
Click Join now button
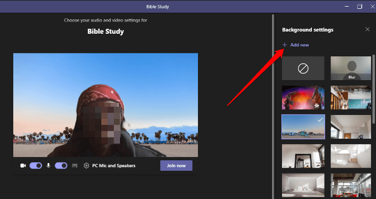click(x=176, y=166)
